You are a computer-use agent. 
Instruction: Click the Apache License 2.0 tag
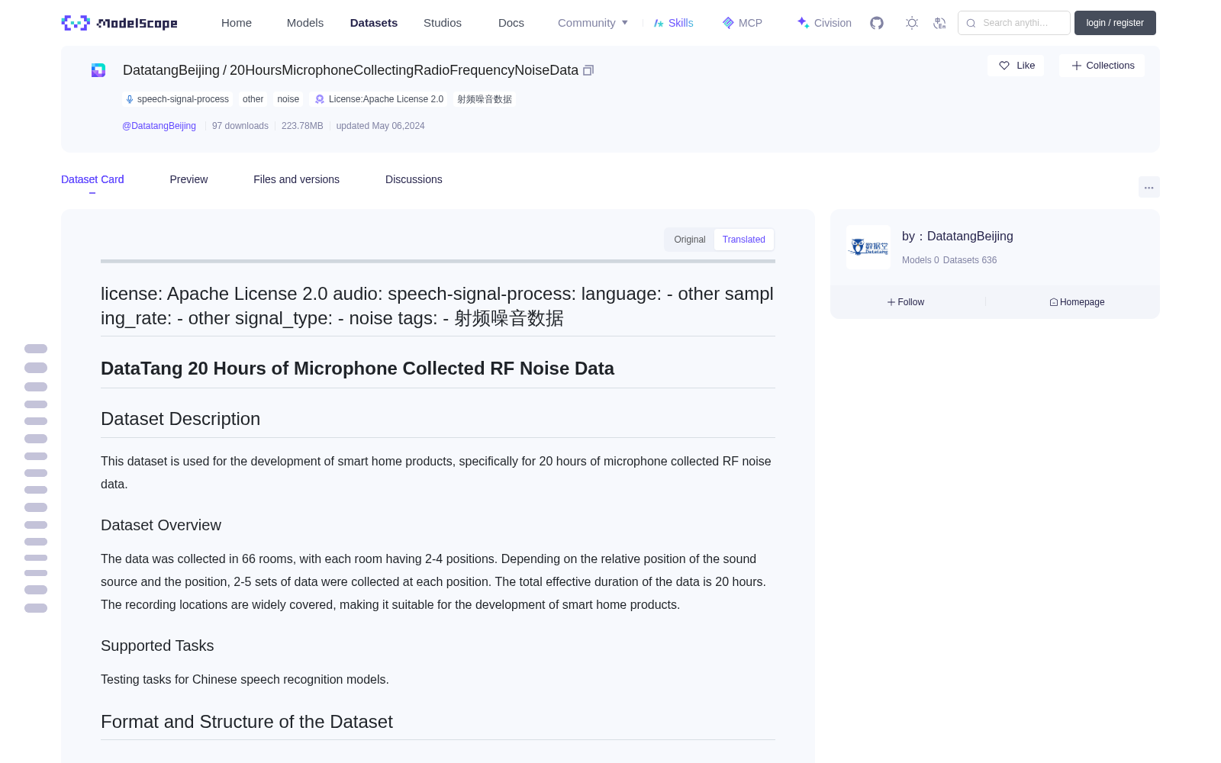tap(379, 99)
